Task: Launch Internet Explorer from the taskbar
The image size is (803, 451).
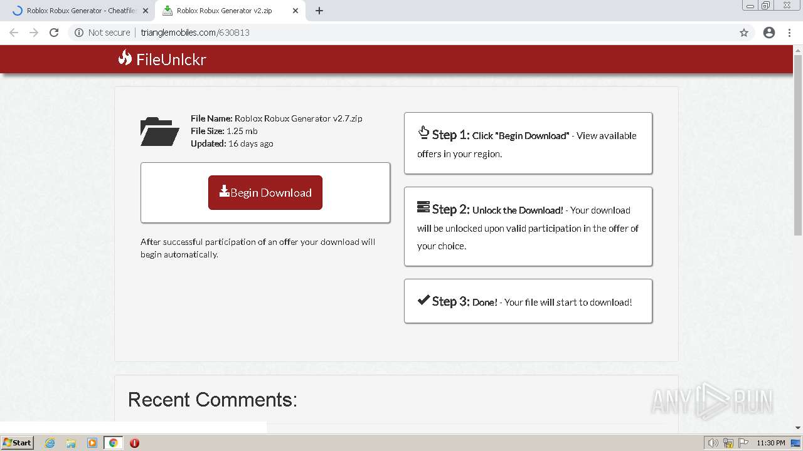Action: [50, 443]
